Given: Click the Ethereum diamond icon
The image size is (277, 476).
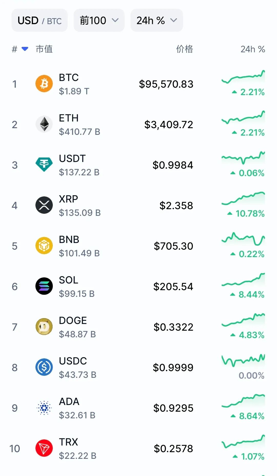Looking at the screenshot, I should (44, 124).
